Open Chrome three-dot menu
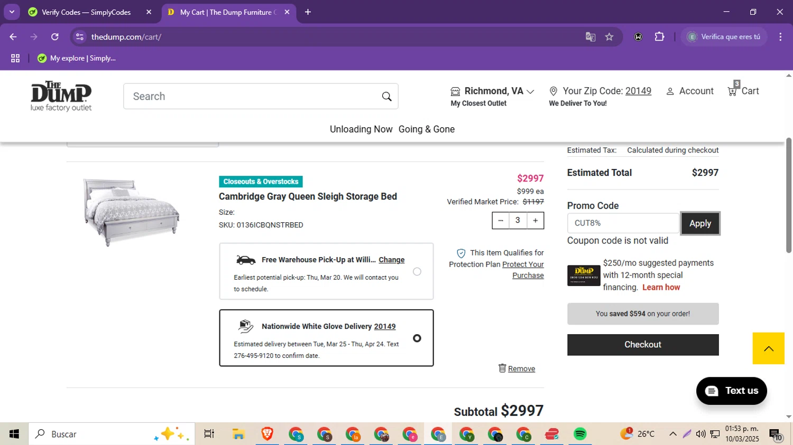The width and height of the screenshot is (793, 445). [x=780, y=36]
